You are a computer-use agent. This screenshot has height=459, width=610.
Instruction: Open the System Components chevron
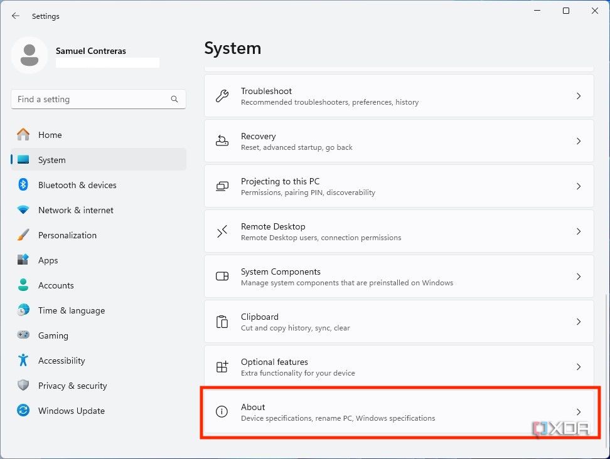[x=579, y=277]
